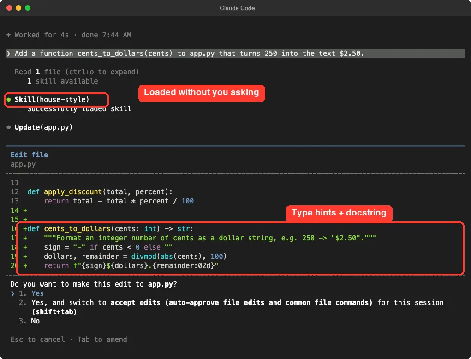Click the Edit file heading
This screenshot has height=359, width=471.
[30, 155]
